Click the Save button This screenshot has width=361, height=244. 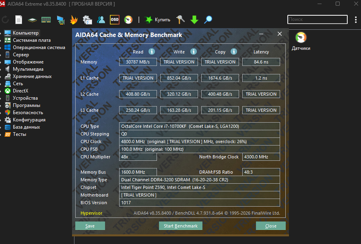90,226
